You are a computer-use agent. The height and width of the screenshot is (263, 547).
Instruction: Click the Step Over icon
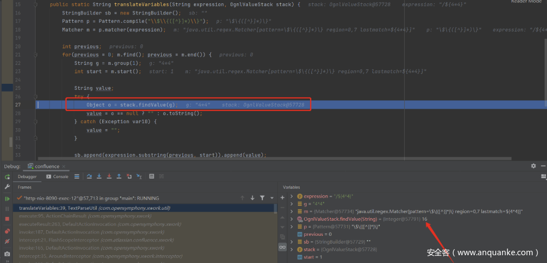point(88,176)
